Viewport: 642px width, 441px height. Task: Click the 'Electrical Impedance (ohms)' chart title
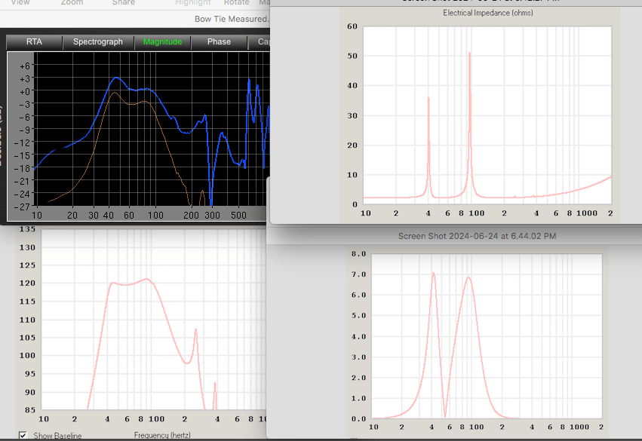point(488,13)
